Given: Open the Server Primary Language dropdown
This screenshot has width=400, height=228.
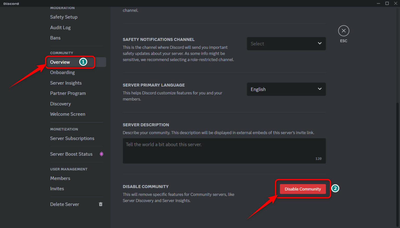Looking at the screenshot, I should pyautogui.click(x=286, y=89).
